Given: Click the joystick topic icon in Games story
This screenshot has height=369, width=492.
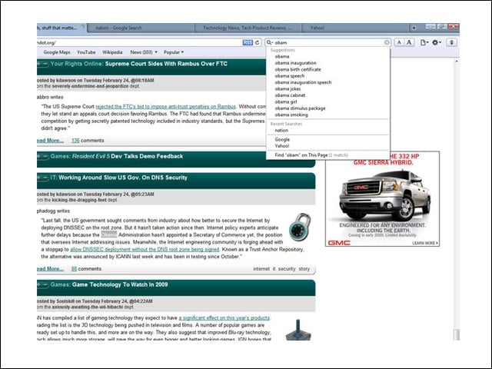Looking at the screenshot, I should 298,330.
